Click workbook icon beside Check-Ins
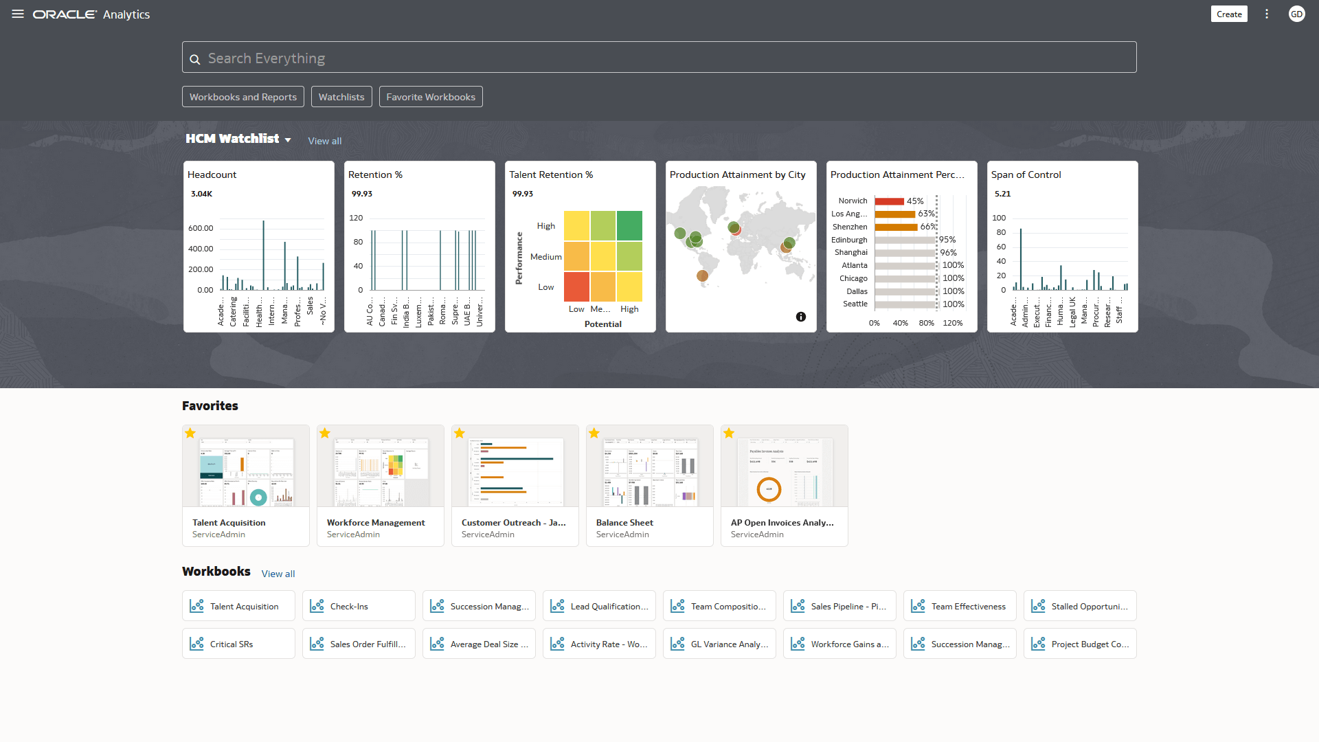The image size is (1319, 742). coord(317,606)
